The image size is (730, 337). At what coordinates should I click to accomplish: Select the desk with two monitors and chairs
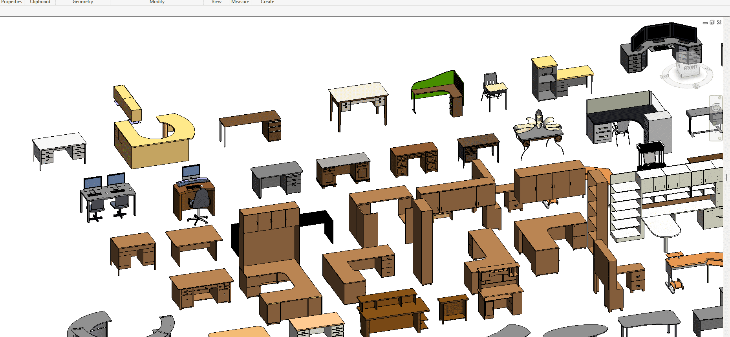[x=108, y=194]
